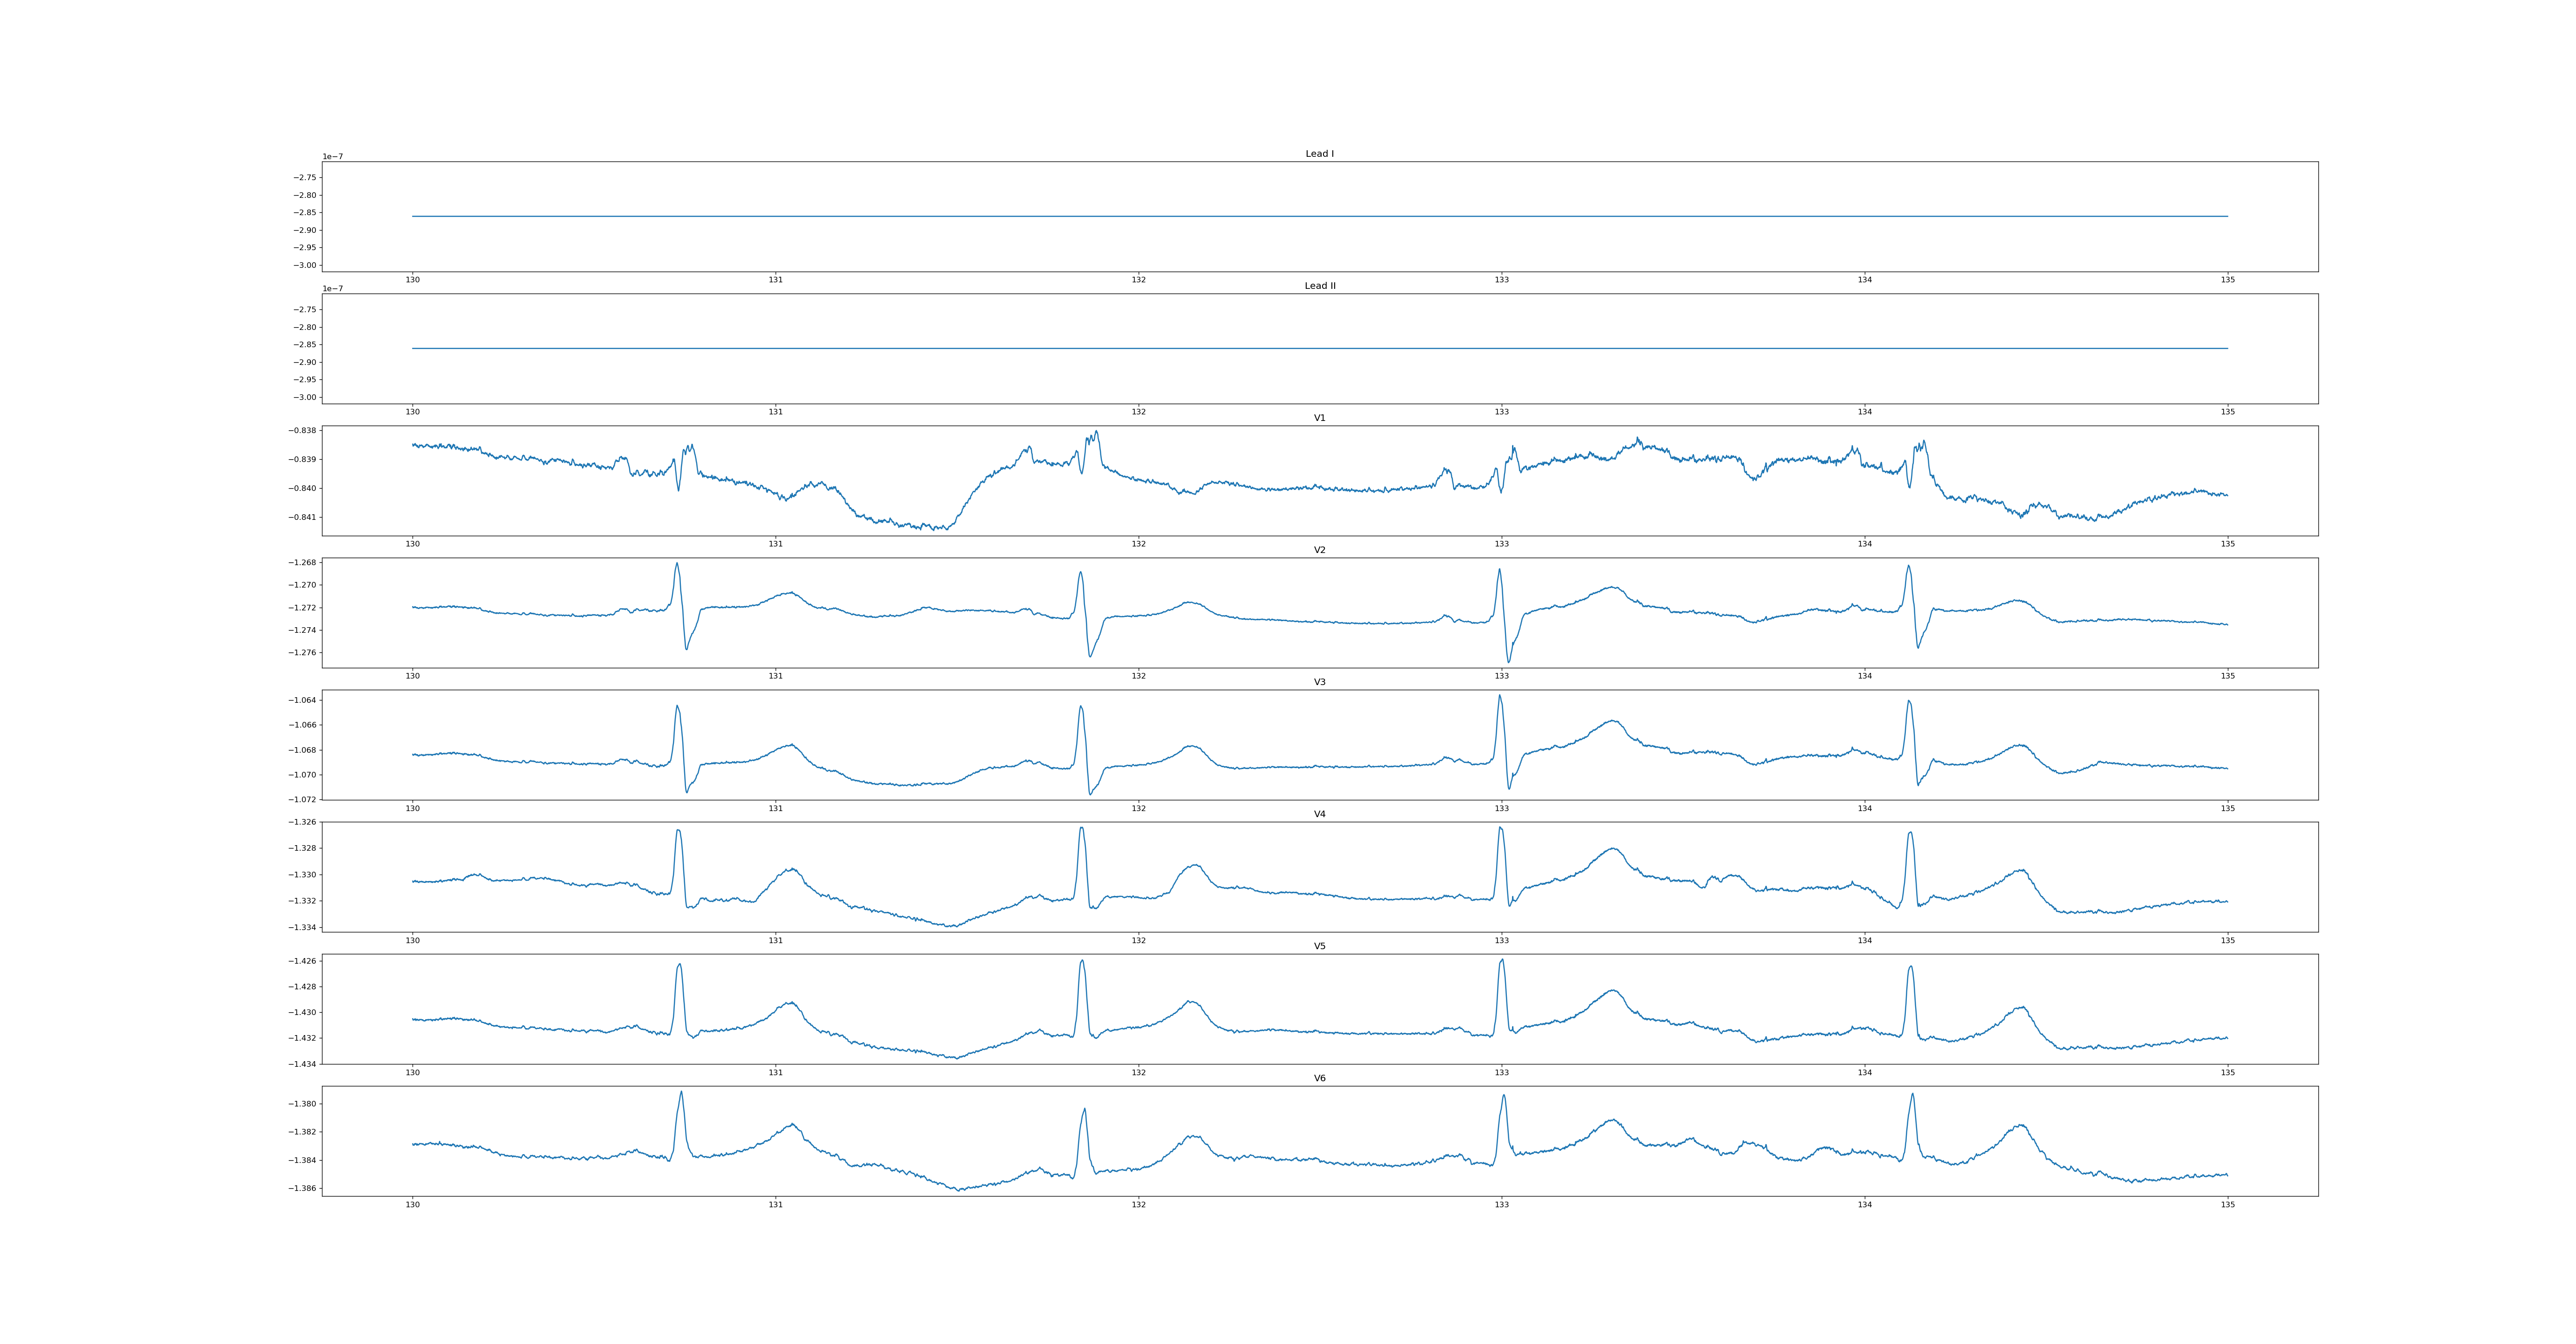This screenshot has width=2576, height=1344.
Task: Click the first QRS peak in V5 trace
Action: tap(680, 965)
